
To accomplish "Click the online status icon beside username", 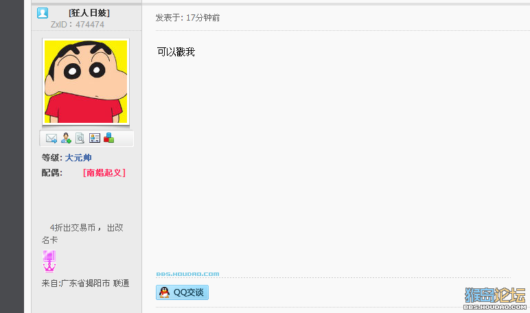I will tap(43, 13).
